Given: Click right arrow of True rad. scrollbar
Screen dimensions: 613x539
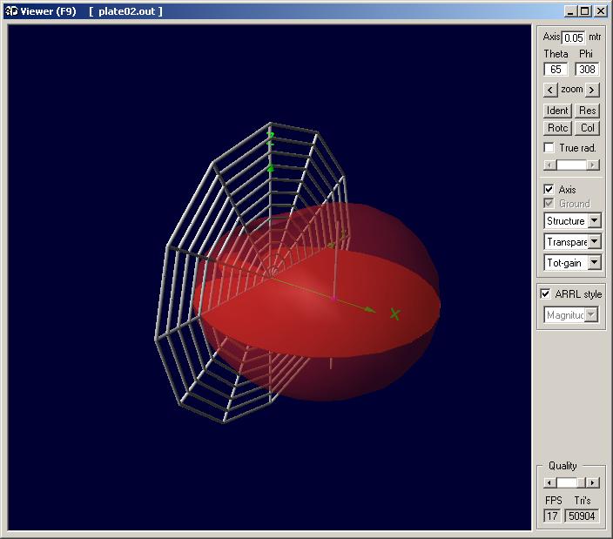Looking at the screenshot, I should click(x=593, y=165).
